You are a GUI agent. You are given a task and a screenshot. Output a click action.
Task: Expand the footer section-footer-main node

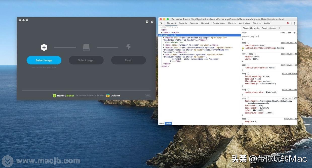coord(164,47)
